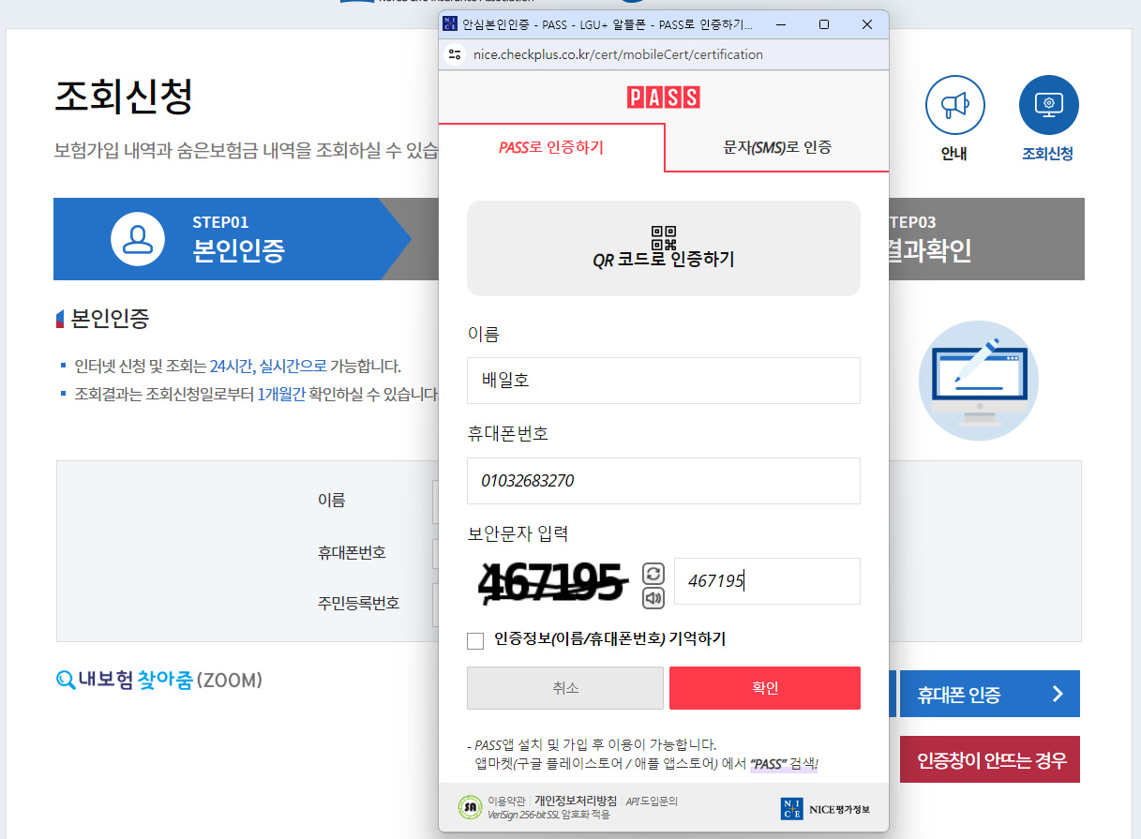Switch to PASS로 인증하기 tab
Screen dimensions: 1141x839
pyautogui.click(x=551, y=147)
